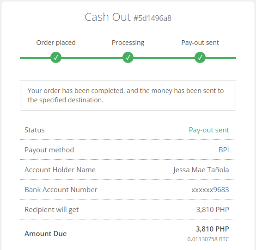
Task: Click the Account Holder Name label
Action: pyautogui.click(x=60, y=170)
